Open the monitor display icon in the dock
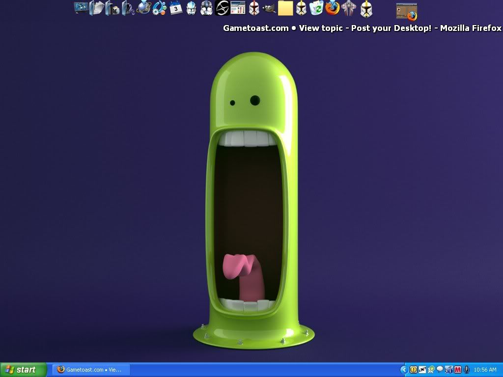 click(x=81, y=8)
